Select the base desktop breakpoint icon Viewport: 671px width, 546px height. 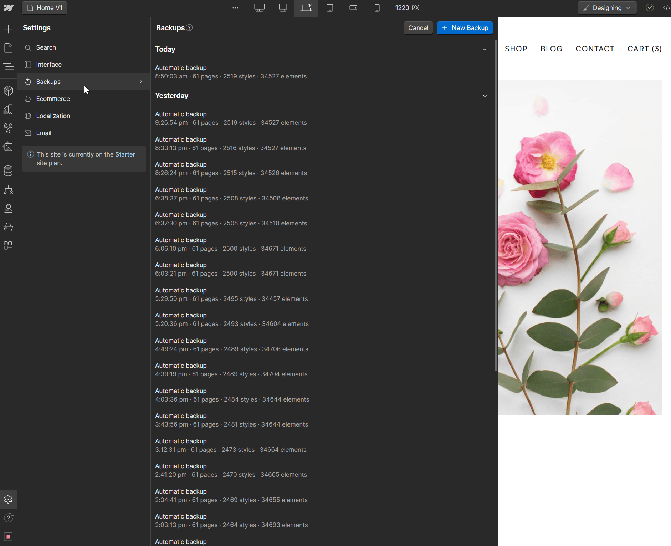click(306, 8)
